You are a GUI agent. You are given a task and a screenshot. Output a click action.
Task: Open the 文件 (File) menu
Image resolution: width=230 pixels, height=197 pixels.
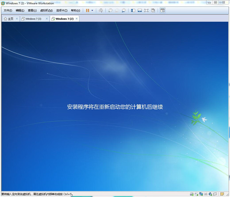pos(8,10)
